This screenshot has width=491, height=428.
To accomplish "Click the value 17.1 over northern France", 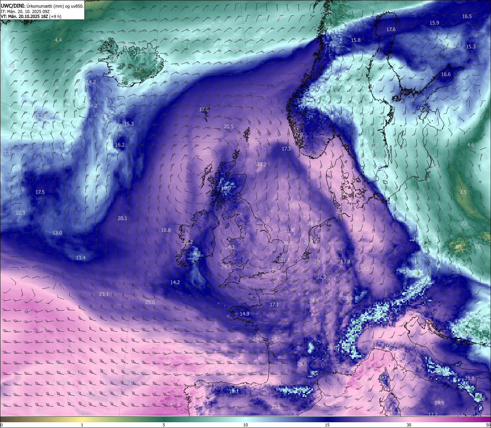I will (x=274, y=304).
